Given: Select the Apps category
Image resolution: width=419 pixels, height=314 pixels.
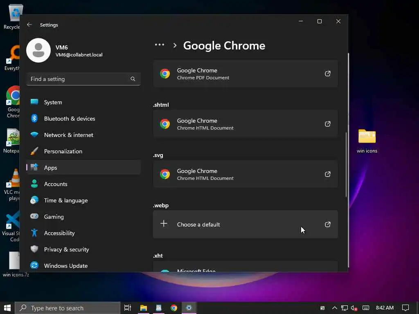Looking at the screenshot, I should tap(83, 167).
